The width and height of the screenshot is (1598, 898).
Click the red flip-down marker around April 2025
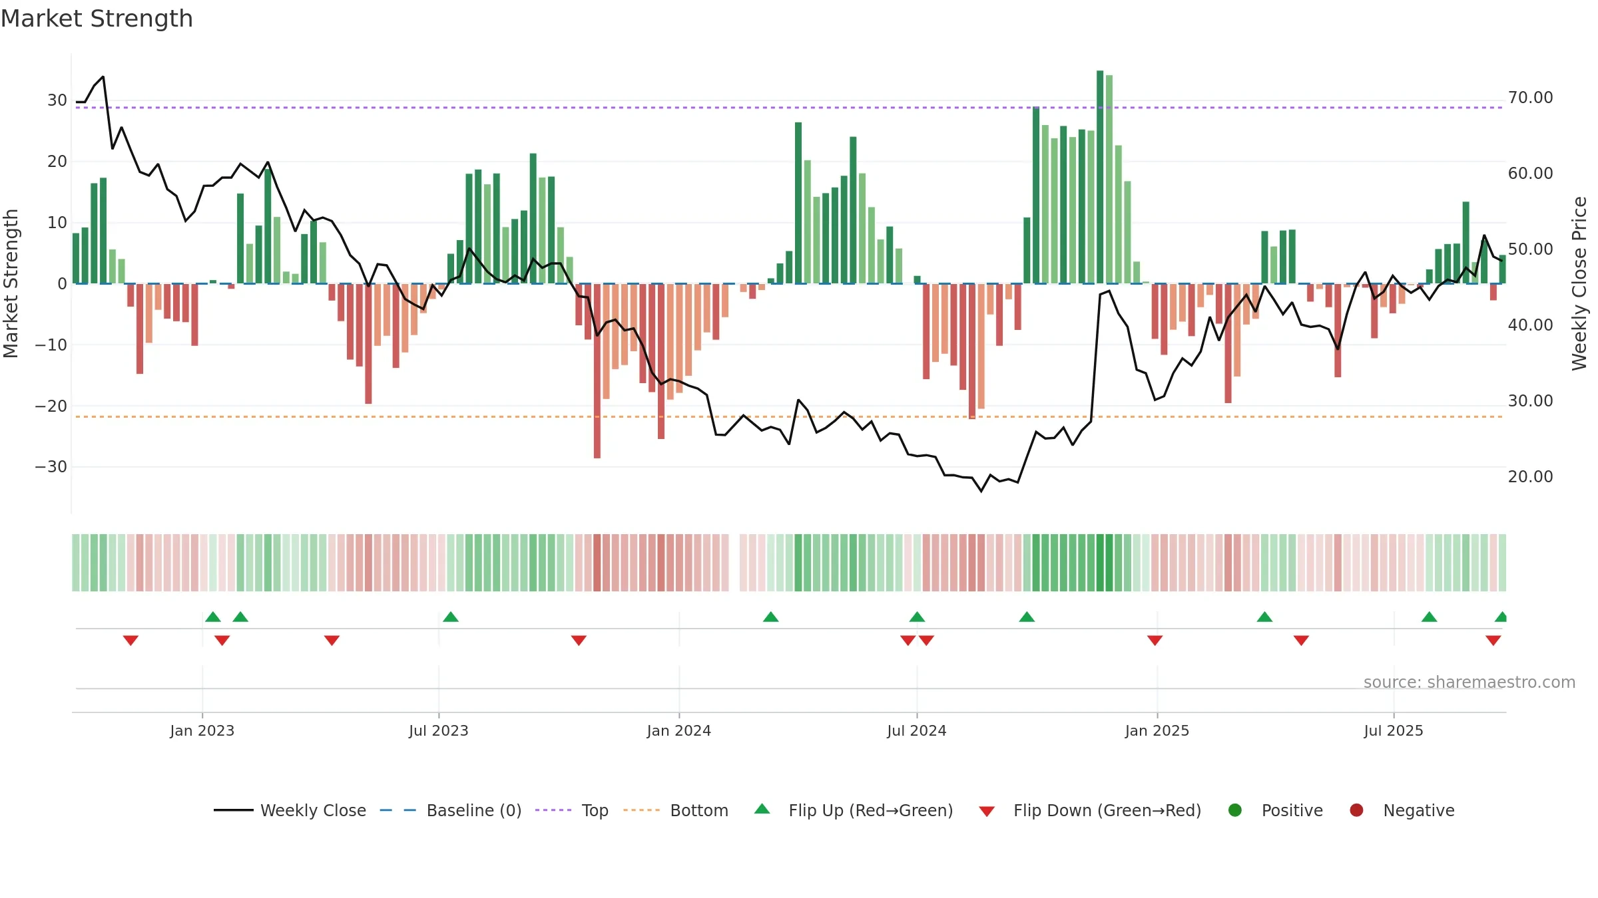pos(1302,640)
